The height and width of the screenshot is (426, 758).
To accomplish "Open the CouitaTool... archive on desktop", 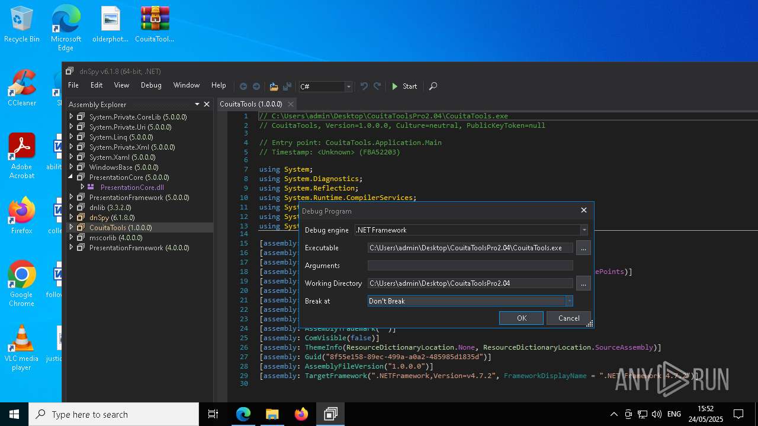I will pos(155,25).
